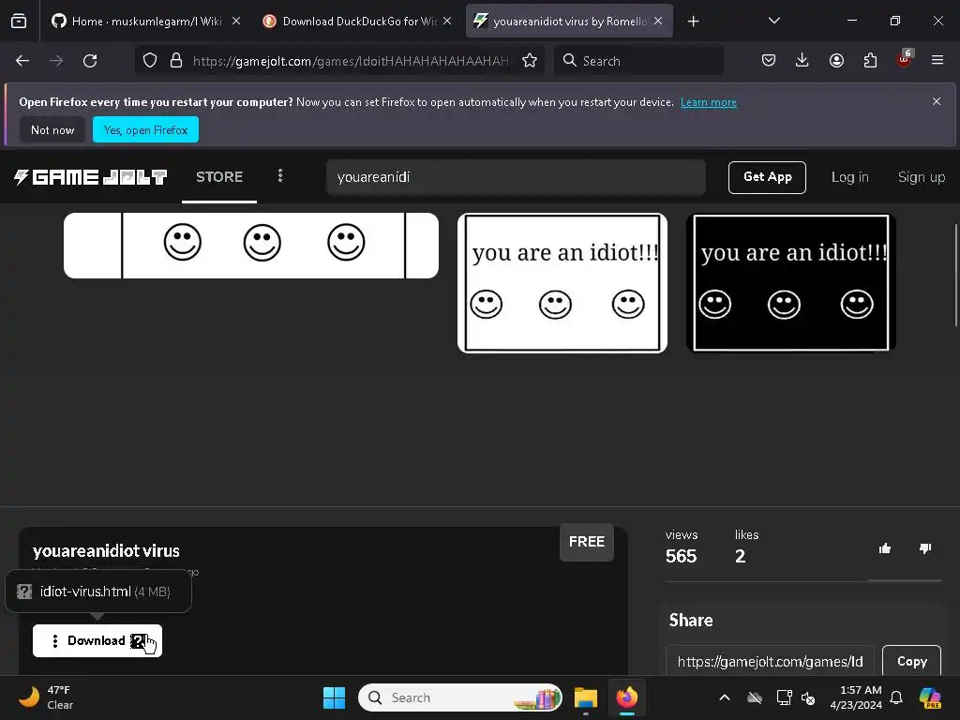The width and height of the screenshot is (960, 720).
Task: Open File Explorer from taskbar
Action: tap(585, 697)
